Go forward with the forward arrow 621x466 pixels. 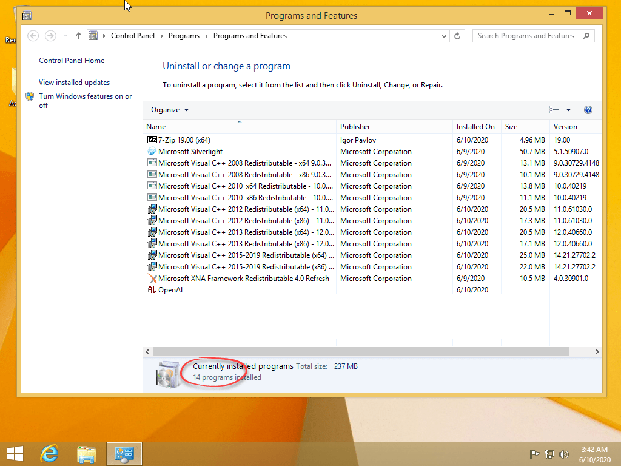(50, 36)
